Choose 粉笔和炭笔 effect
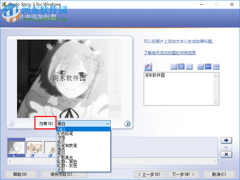The image size is (240, 180). (x=84, y=145)
